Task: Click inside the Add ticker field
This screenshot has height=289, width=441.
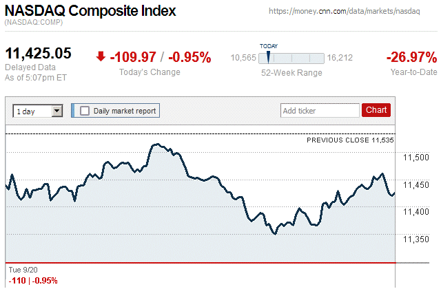Action: [319, 110]
